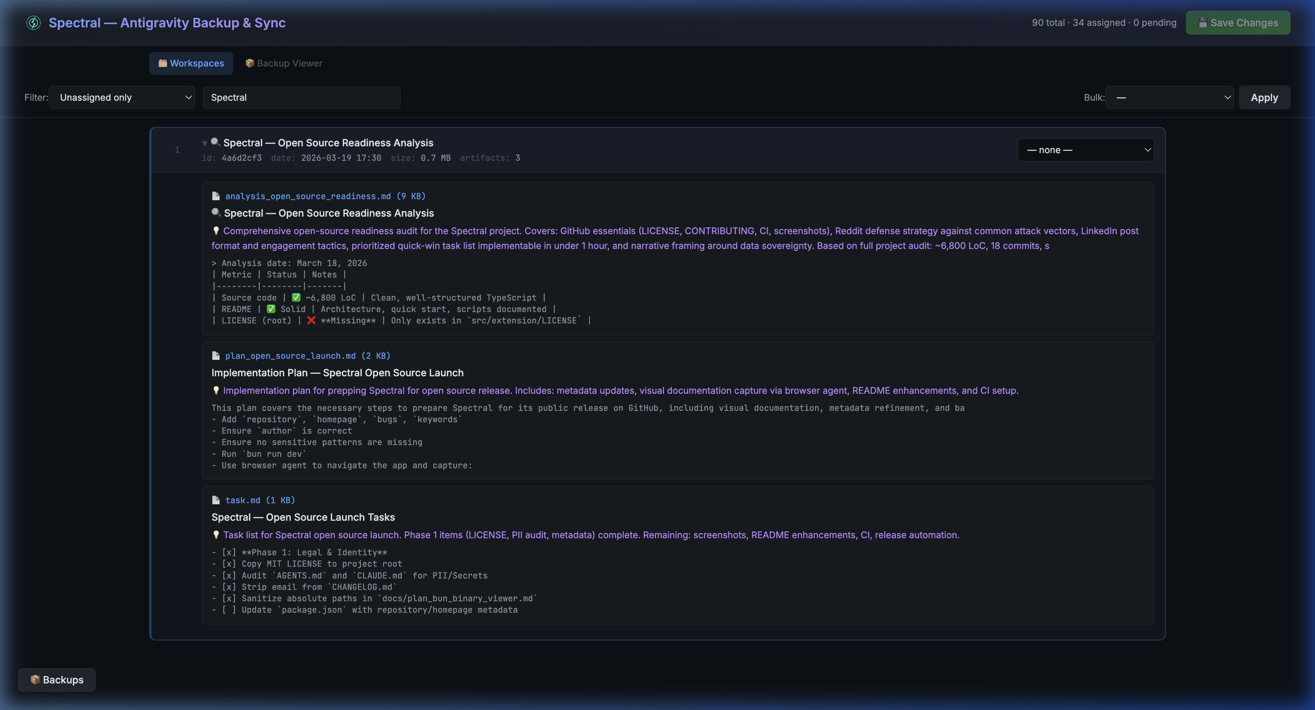Image resolution: width=1315 pixels, height=710 pixels.
Task: Open the 'Unassigned only' filter dropdown
Action: tap(122, 97)
